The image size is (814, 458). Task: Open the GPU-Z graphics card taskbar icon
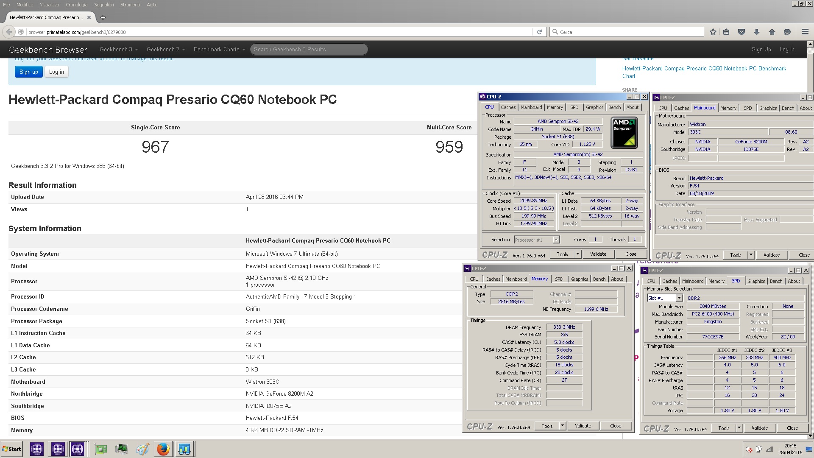point(100,449)
